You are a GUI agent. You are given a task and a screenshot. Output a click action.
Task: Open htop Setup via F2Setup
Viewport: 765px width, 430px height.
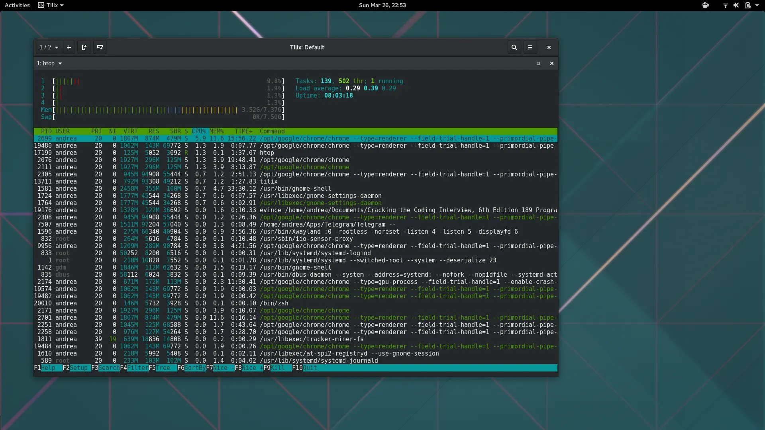(76, 368)
